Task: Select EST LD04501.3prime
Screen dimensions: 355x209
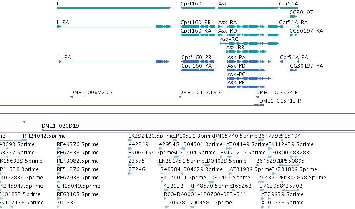Action: click(x=183, y=149)
